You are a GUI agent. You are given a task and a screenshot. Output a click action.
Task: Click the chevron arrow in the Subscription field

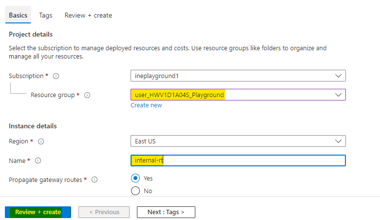click(338, 76)
